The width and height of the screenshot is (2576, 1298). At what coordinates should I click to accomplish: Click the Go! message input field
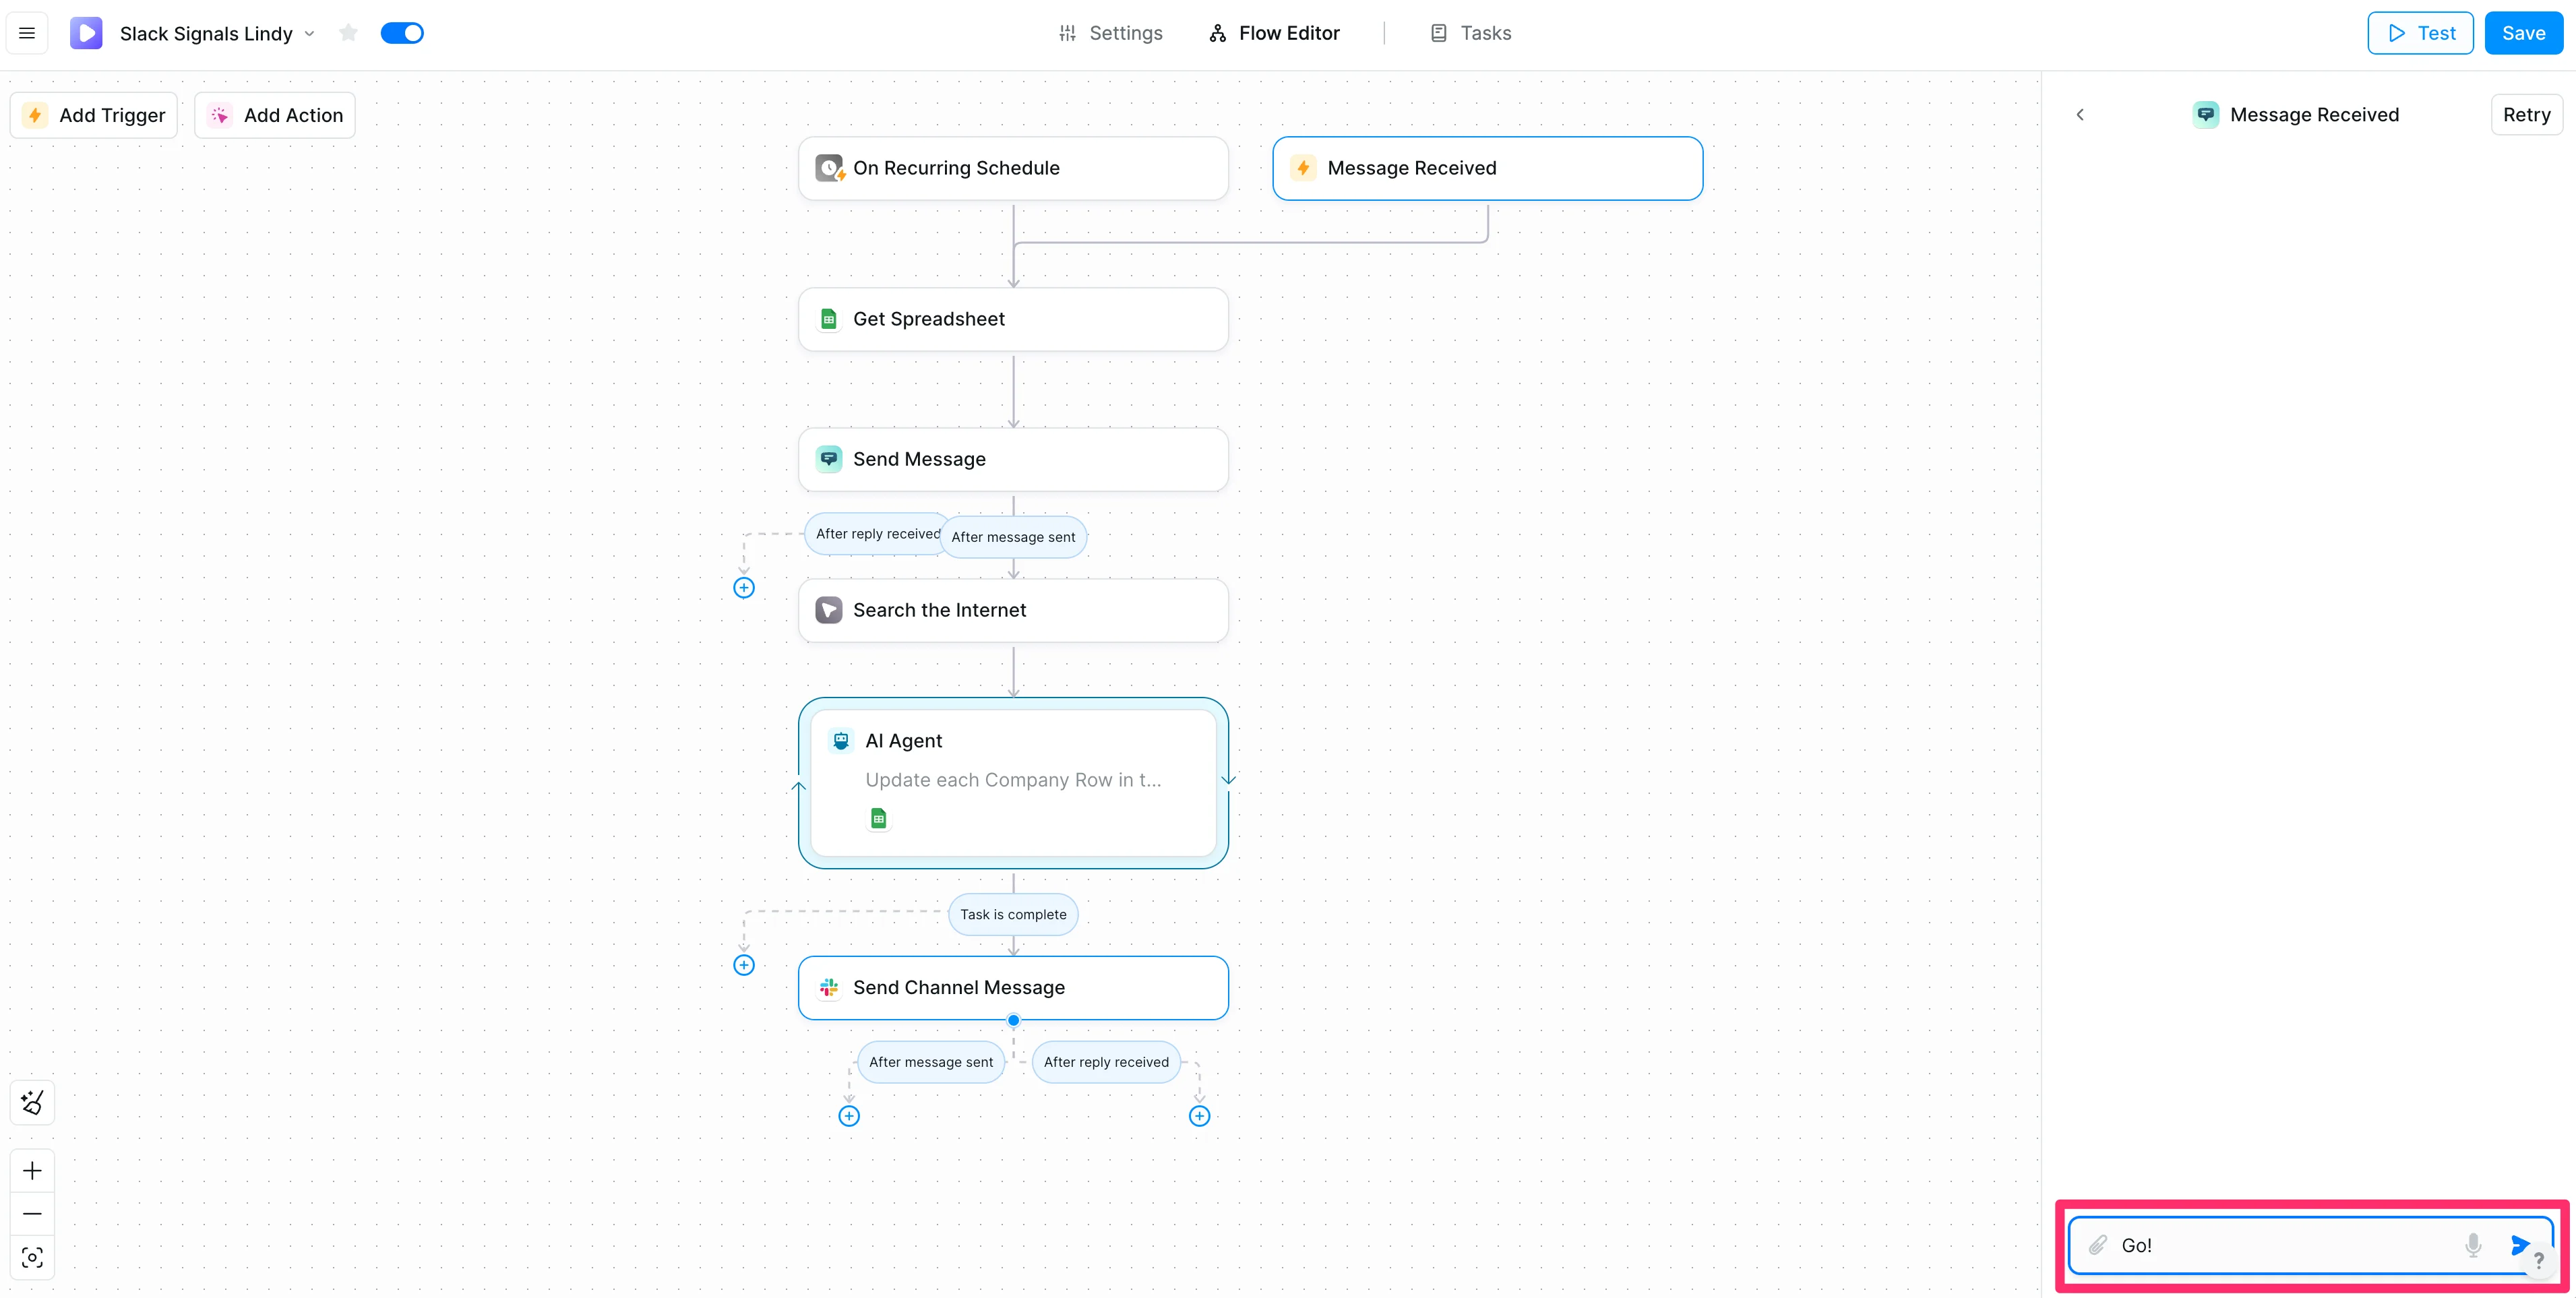2280,1245
